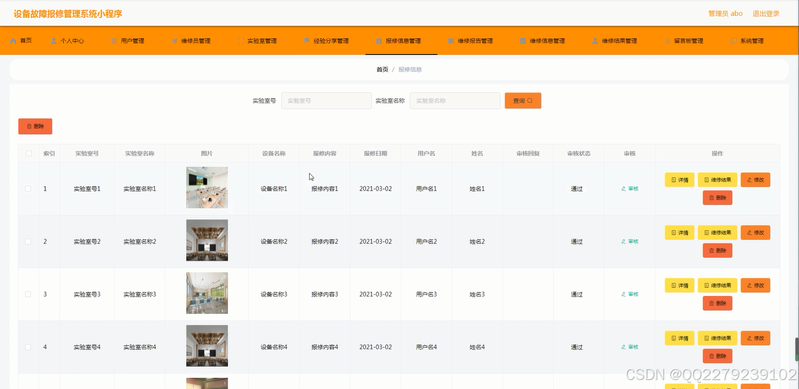Click the 系统管理 grid icon
799x389 pixels.
732,40
